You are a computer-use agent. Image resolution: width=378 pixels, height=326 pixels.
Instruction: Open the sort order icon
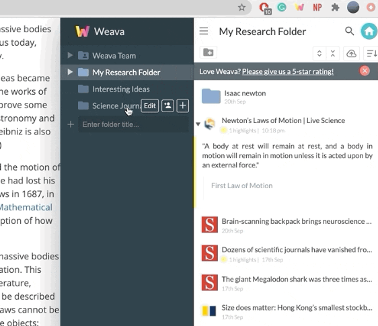371,53
